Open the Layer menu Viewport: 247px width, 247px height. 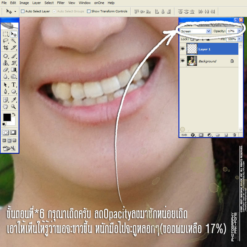tap(36, 3)
